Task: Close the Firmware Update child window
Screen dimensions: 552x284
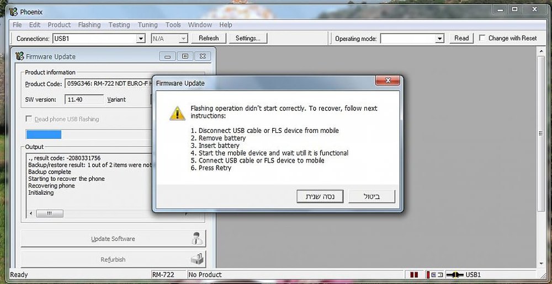Action: pos(203,56)
